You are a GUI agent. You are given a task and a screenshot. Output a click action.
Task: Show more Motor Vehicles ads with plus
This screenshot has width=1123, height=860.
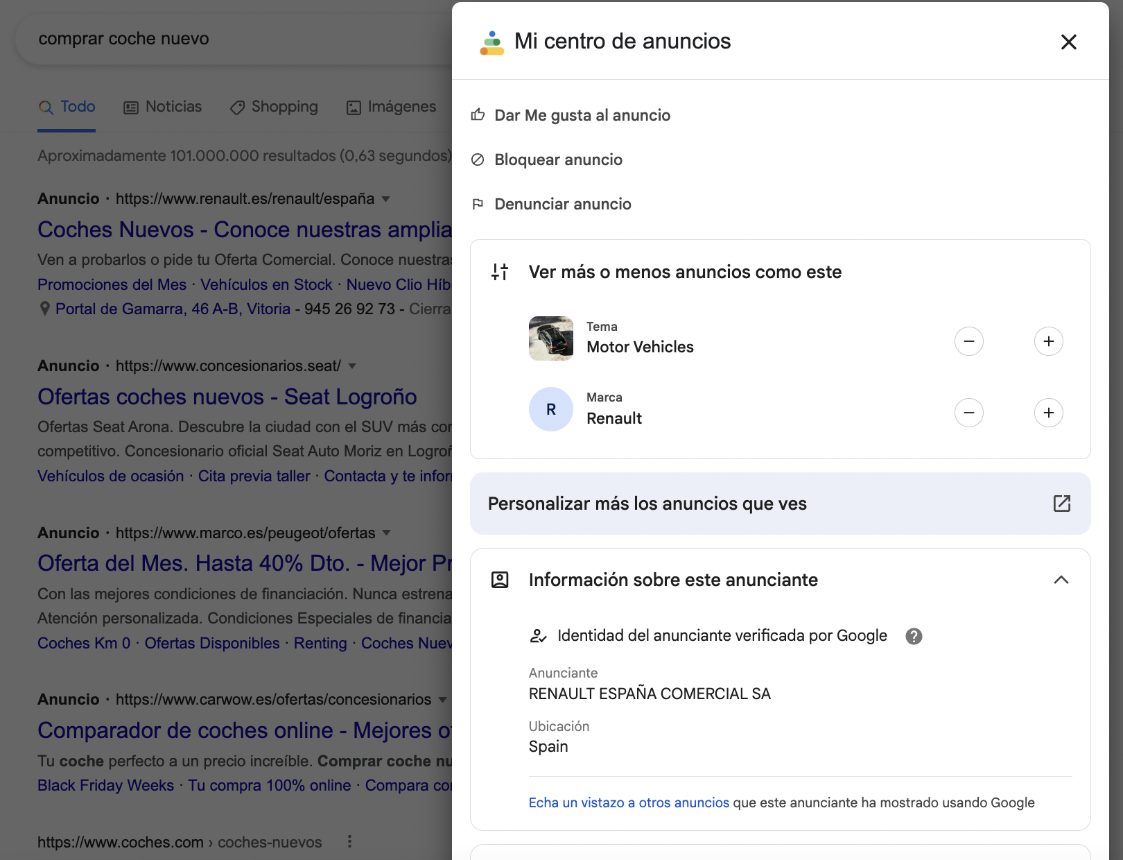tap(1049, 341)
